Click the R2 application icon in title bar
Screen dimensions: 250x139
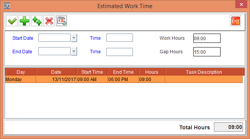click(x=7, y=6)
